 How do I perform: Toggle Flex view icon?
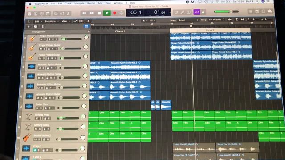81,21
